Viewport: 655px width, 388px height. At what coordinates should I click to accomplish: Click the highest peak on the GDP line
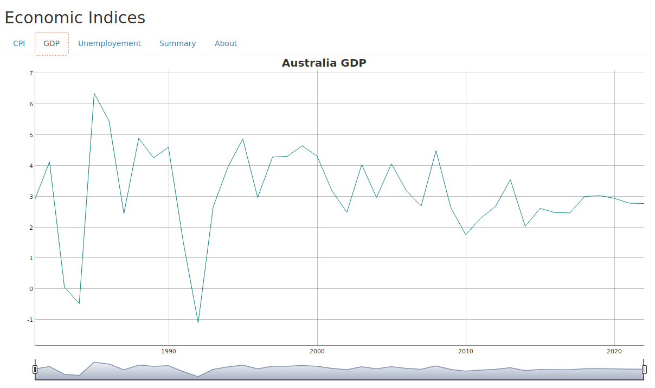[94, 93]
